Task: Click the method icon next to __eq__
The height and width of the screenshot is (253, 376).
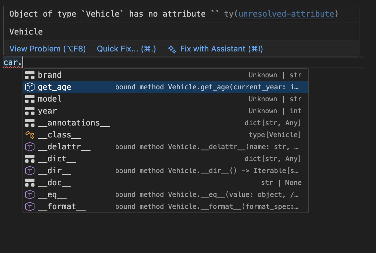Action: (30, 194)
